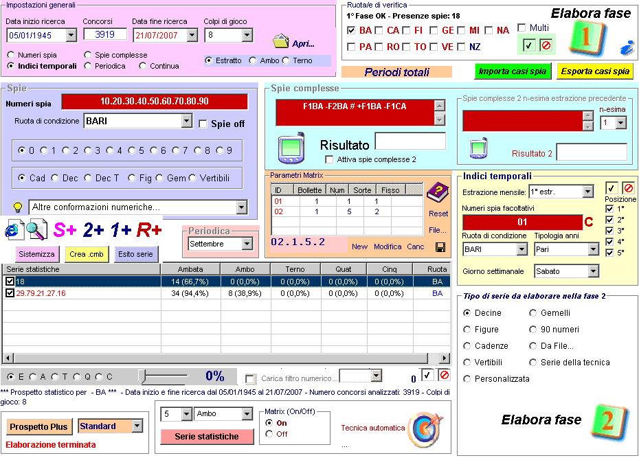Tick the NZ wheel checkbox
The height and width of the screenshot is (458, 639).
pos(461,47)
